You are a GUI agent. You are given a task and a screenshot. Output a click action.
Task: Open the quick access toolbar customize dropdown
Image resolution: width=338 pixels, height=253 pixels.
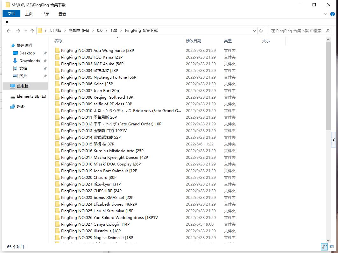(7, 22)
